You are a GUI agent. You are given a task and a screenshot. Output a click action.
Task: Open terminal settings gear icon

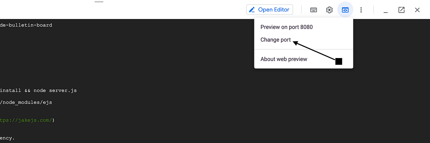(329, 10)
